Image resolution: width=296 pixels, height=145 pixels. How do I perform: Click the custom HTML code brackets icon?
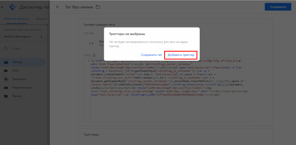(92, 44)
